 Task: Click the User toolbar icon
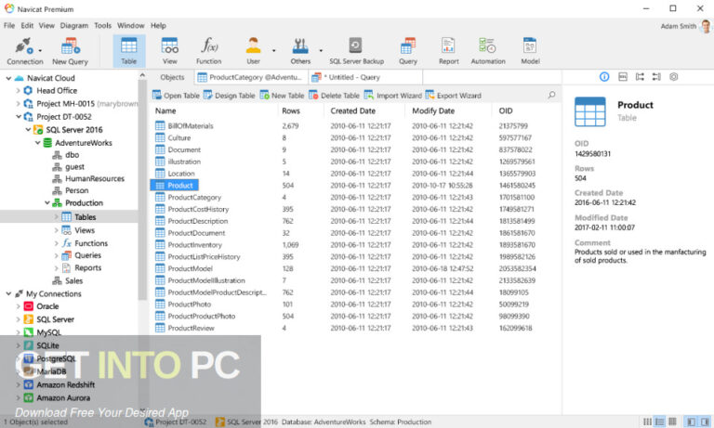253,45
